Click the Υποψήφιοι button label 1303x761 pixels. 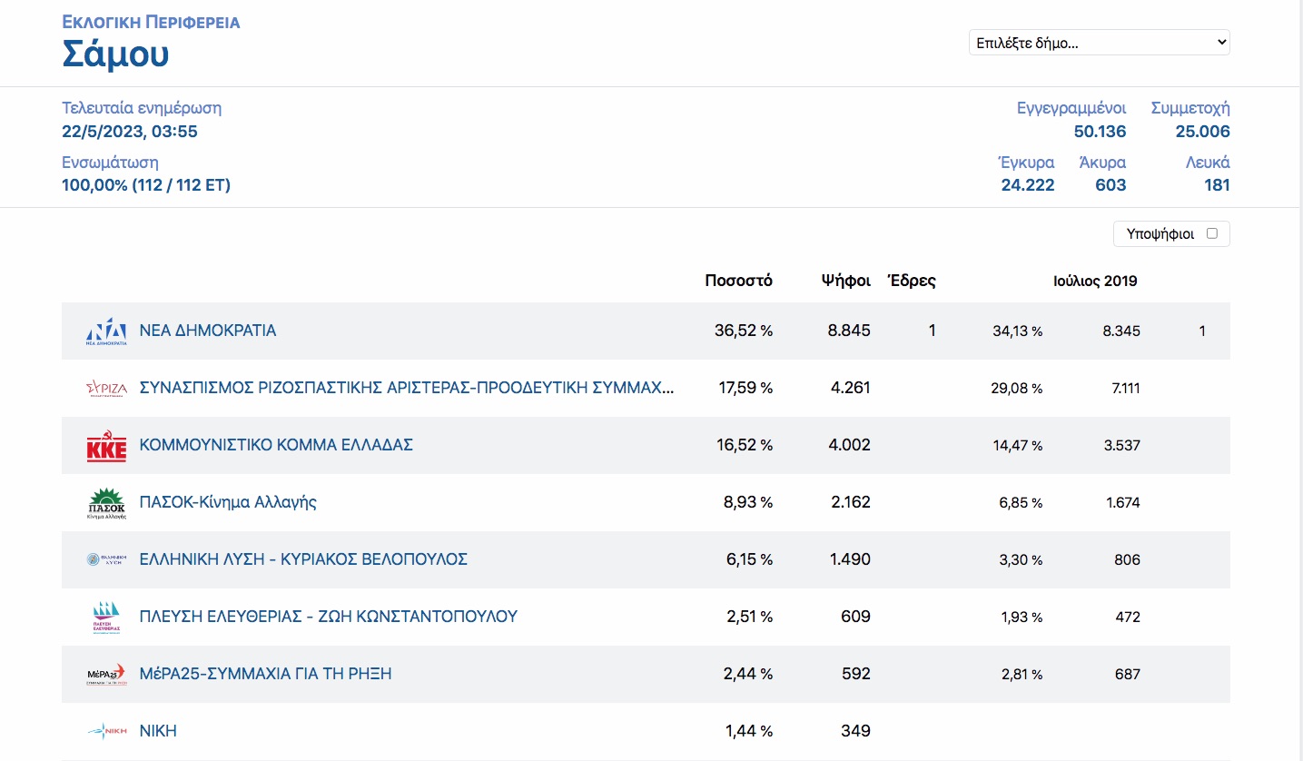click(1160, 233)
